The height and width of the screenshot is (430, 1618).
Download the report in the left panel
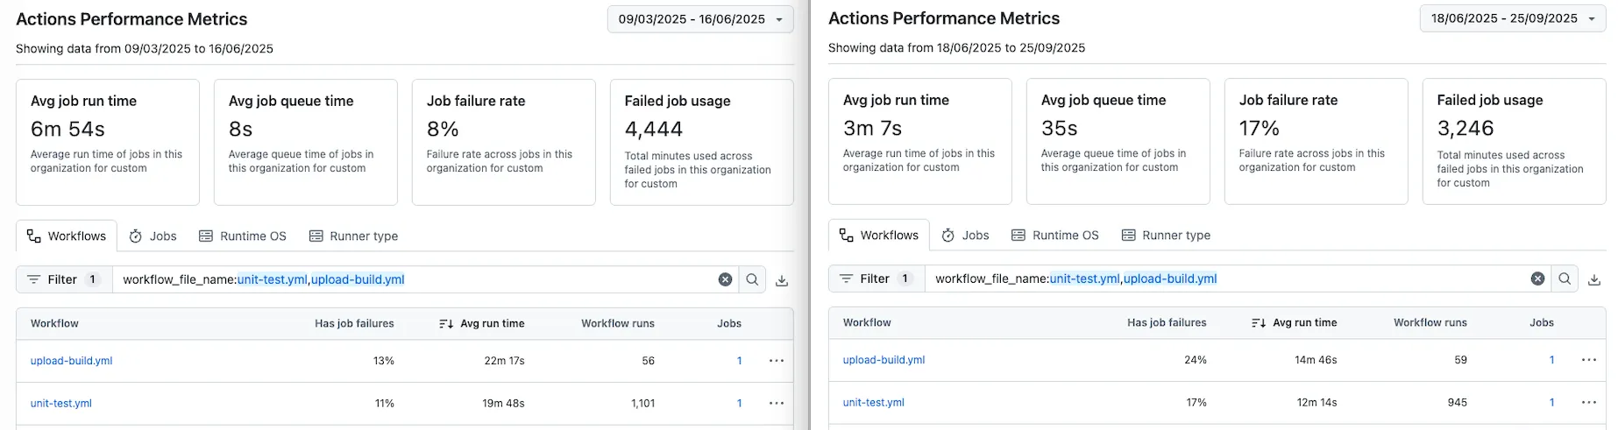click(x=782, y=280)
